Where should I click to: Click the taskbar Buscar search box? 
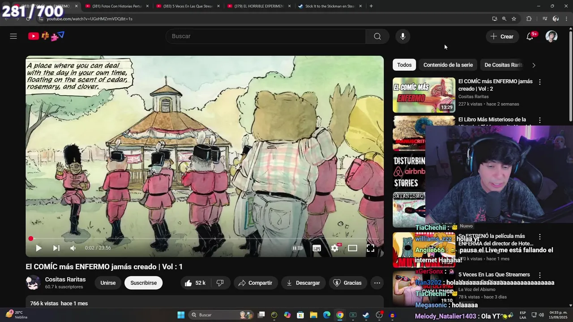coord(222,315)
